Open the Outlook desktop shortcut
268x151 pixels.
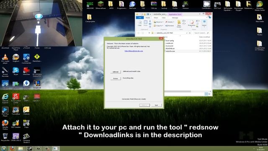click(26, 111)
